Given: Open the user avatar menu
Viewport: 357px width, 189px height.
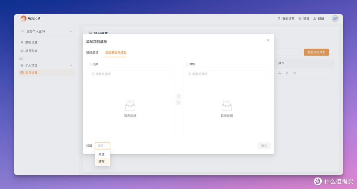Looking at the screenshot, I should point(335,18).
